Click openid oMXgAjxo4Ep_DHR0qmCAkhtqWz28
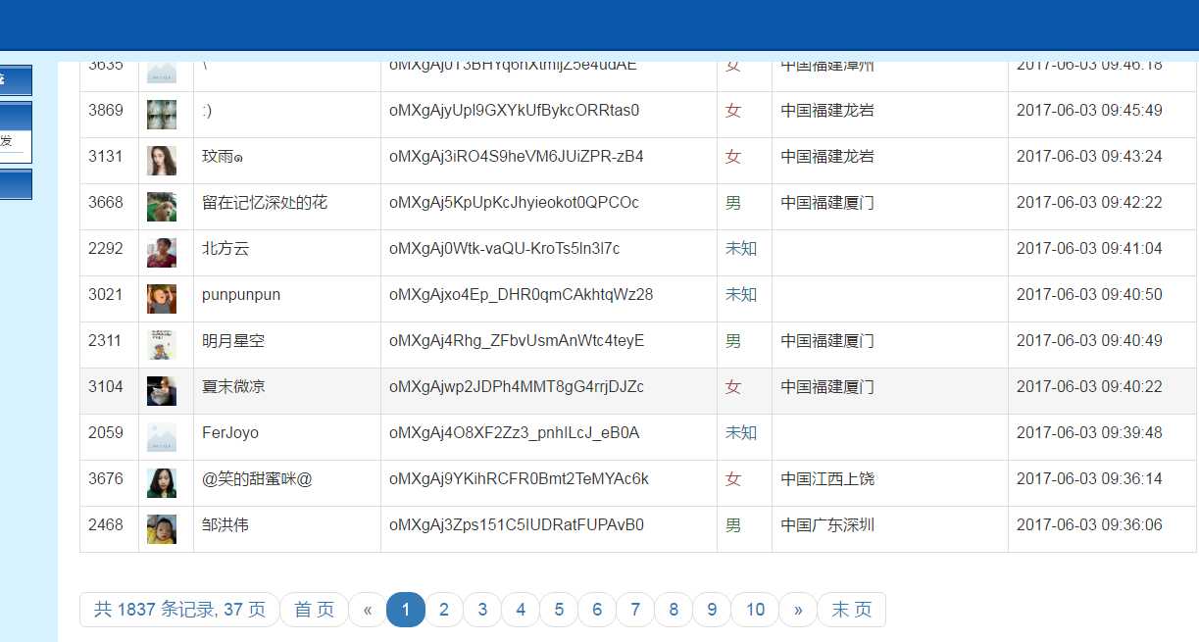The height and width of the screenshot is (642, 1199). click(522, 294)
